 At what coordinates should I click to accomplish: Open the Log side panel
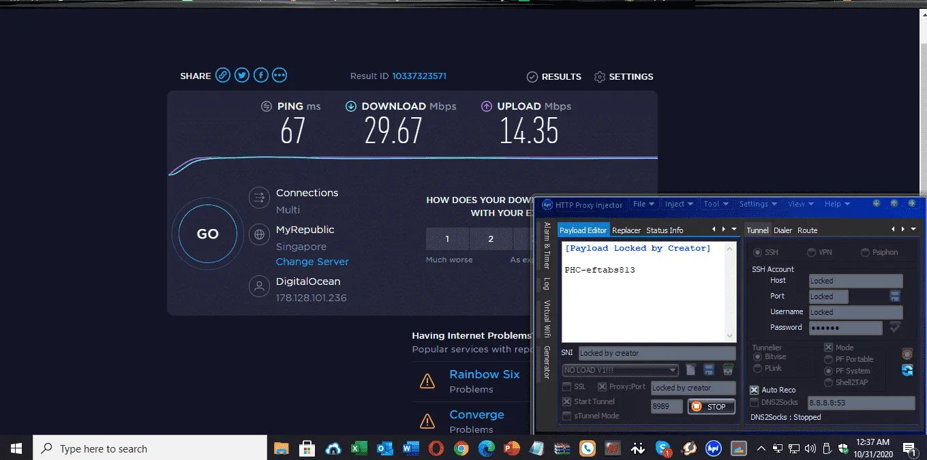[x=547, y=283]
